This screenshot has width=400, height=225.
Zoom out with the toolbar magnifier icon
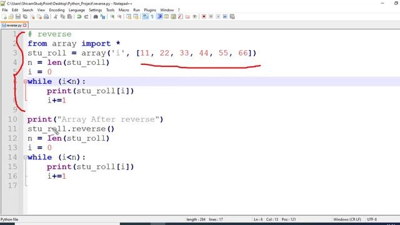tap(119, 17)
